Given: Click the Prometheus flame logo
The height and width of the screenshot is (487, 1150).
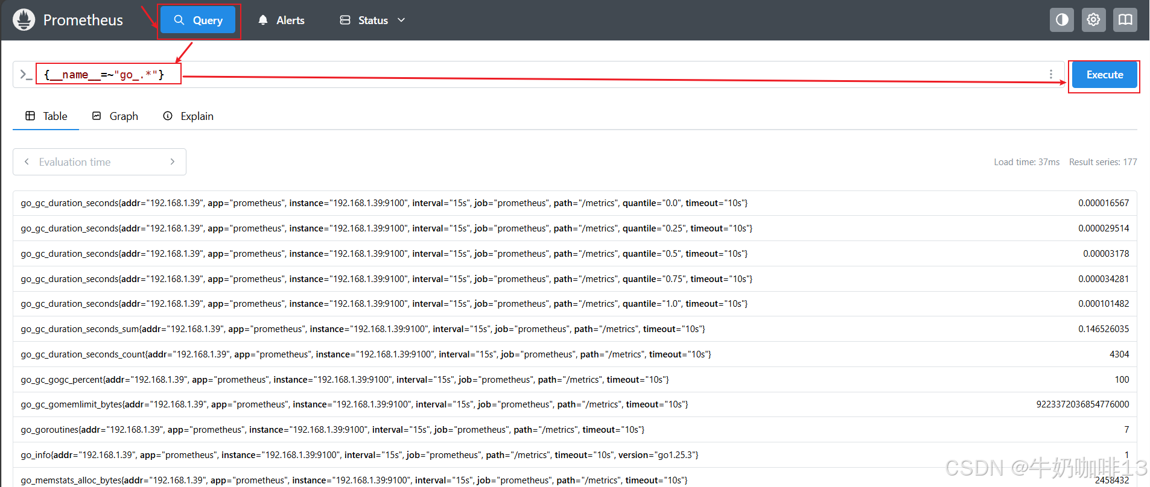Looking at the screenshot, I should [x=24, y=20].
